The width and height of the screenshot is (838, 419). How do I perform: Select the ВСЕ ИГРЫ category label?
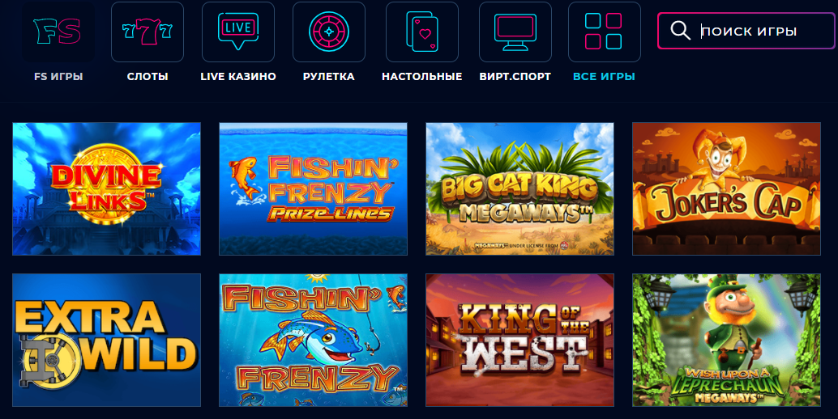[604, 76]
